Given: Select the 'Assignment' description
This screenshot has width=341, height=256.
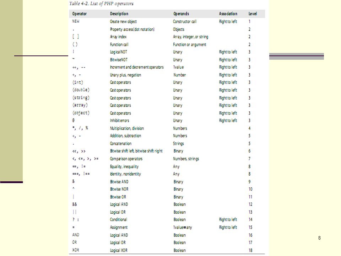Looking at the screenshot, I should coord(119,228).
